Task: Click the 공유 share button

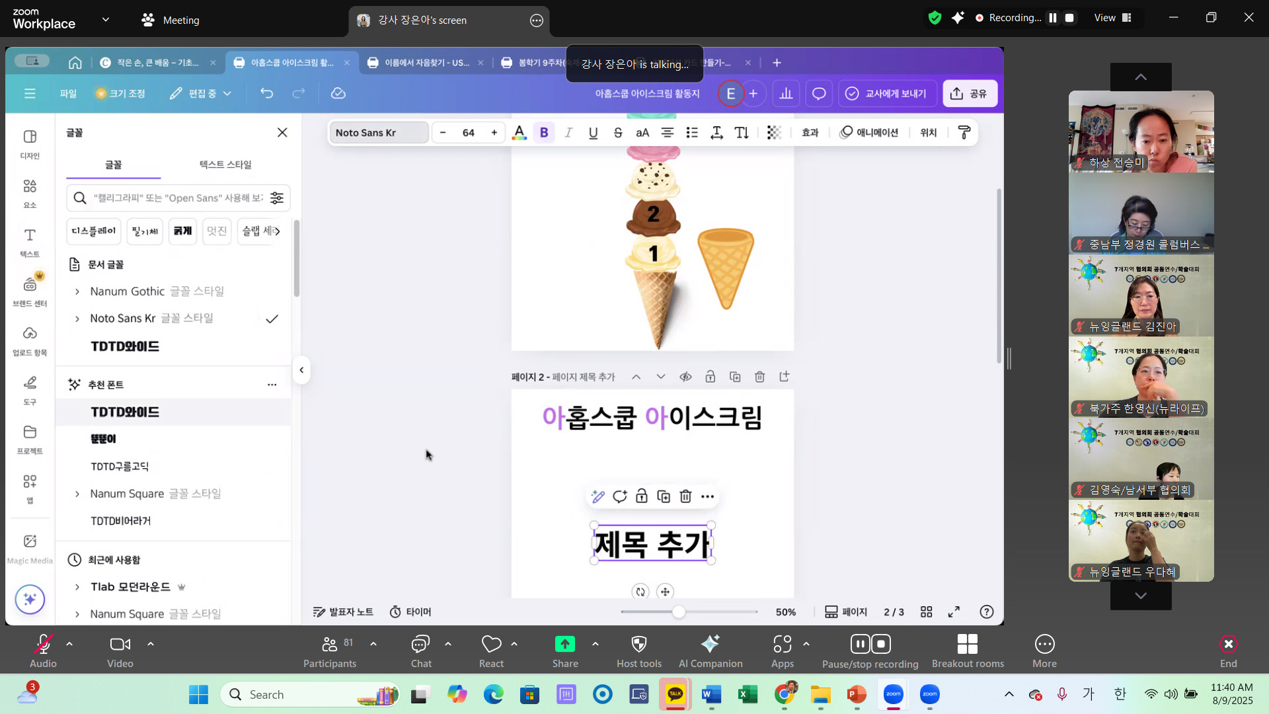Action: tap(970, 93)
